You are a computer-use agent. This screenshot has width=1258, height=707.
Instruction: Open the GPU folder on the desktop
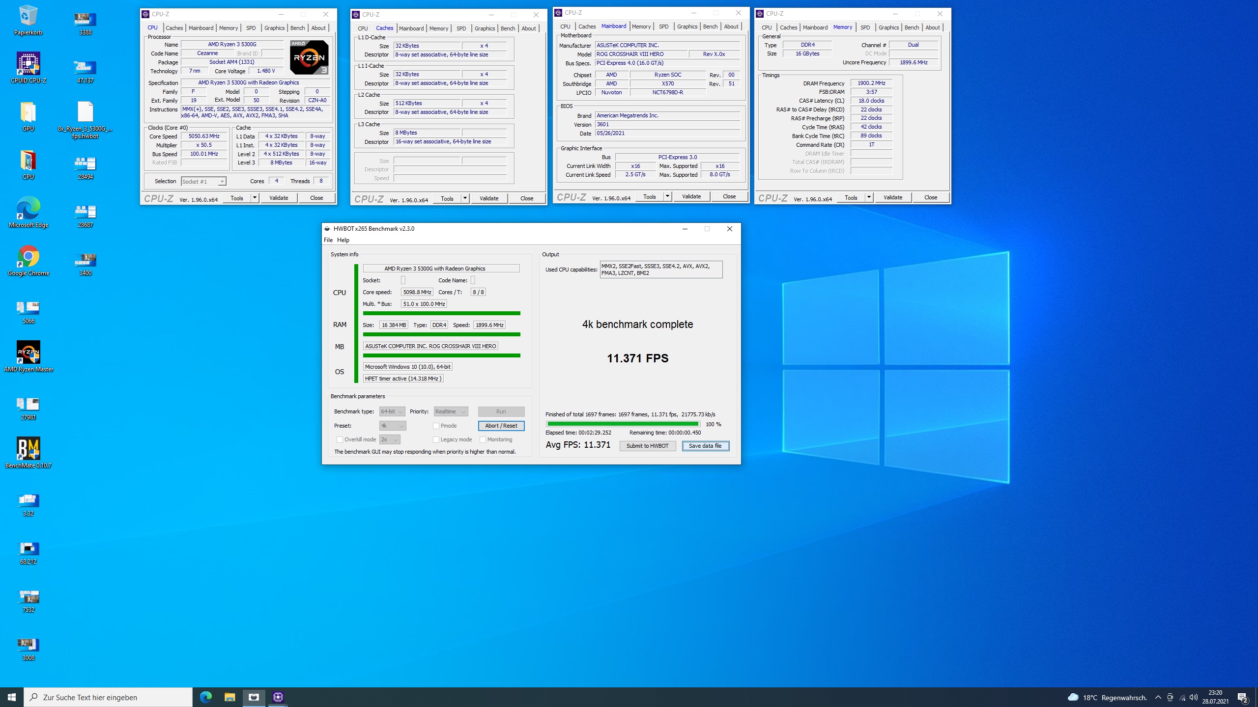click(28, 116)
